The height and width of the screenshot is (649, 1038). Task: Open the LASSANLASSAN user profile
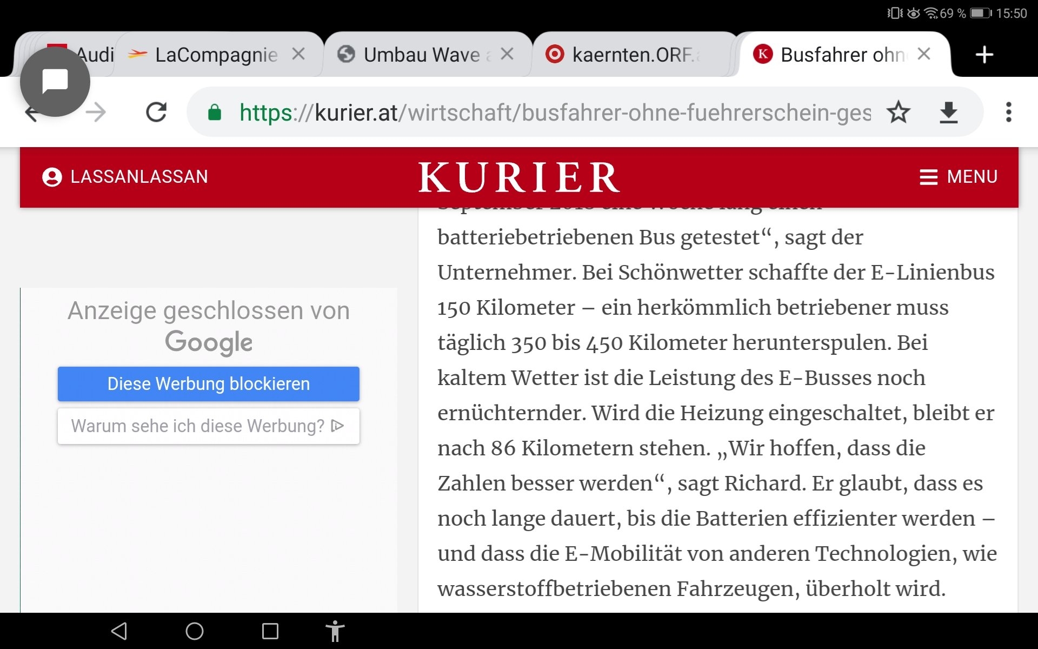[125, 177]
